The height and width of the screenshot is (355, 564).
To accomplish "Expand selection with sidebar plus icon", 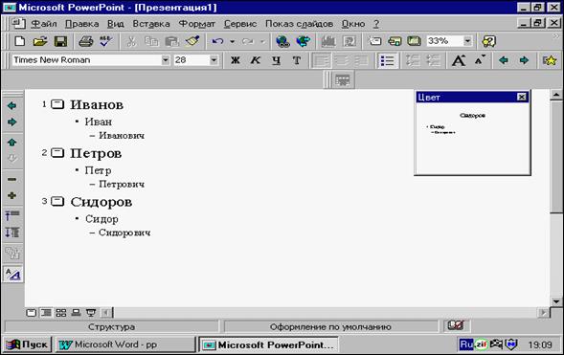I will (x=11, y=195).
